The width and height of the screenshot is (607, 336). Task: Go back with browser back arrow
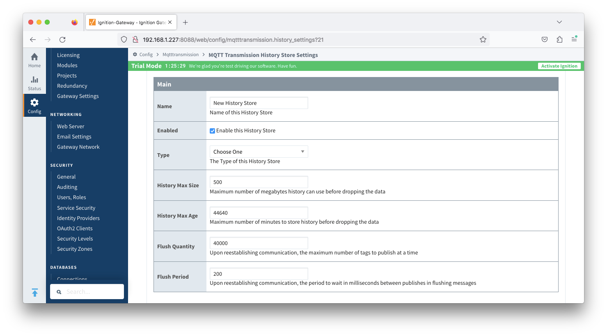33,40
